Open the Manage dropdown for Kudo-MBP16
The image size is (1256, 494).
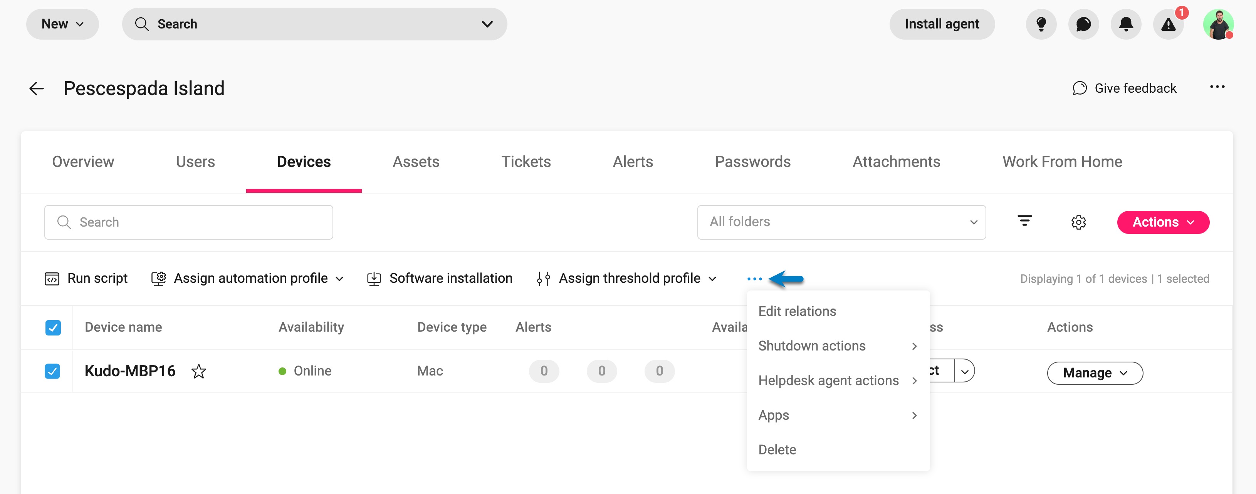[x=1095, y=373]
